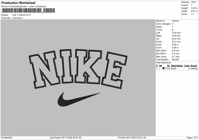Viewport: 199px width, 140px height.
Task: Click the Code column header
Action: (x=187, y=66)
